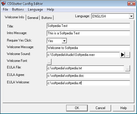137x114 pixels.
Task: Click the 'Welcome Message:' label
Action: [x=20, y=47]
